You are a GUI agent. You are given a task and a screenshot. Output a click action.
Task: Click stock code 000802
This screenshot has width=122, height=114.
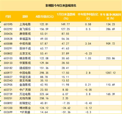[x=8, y=54]
